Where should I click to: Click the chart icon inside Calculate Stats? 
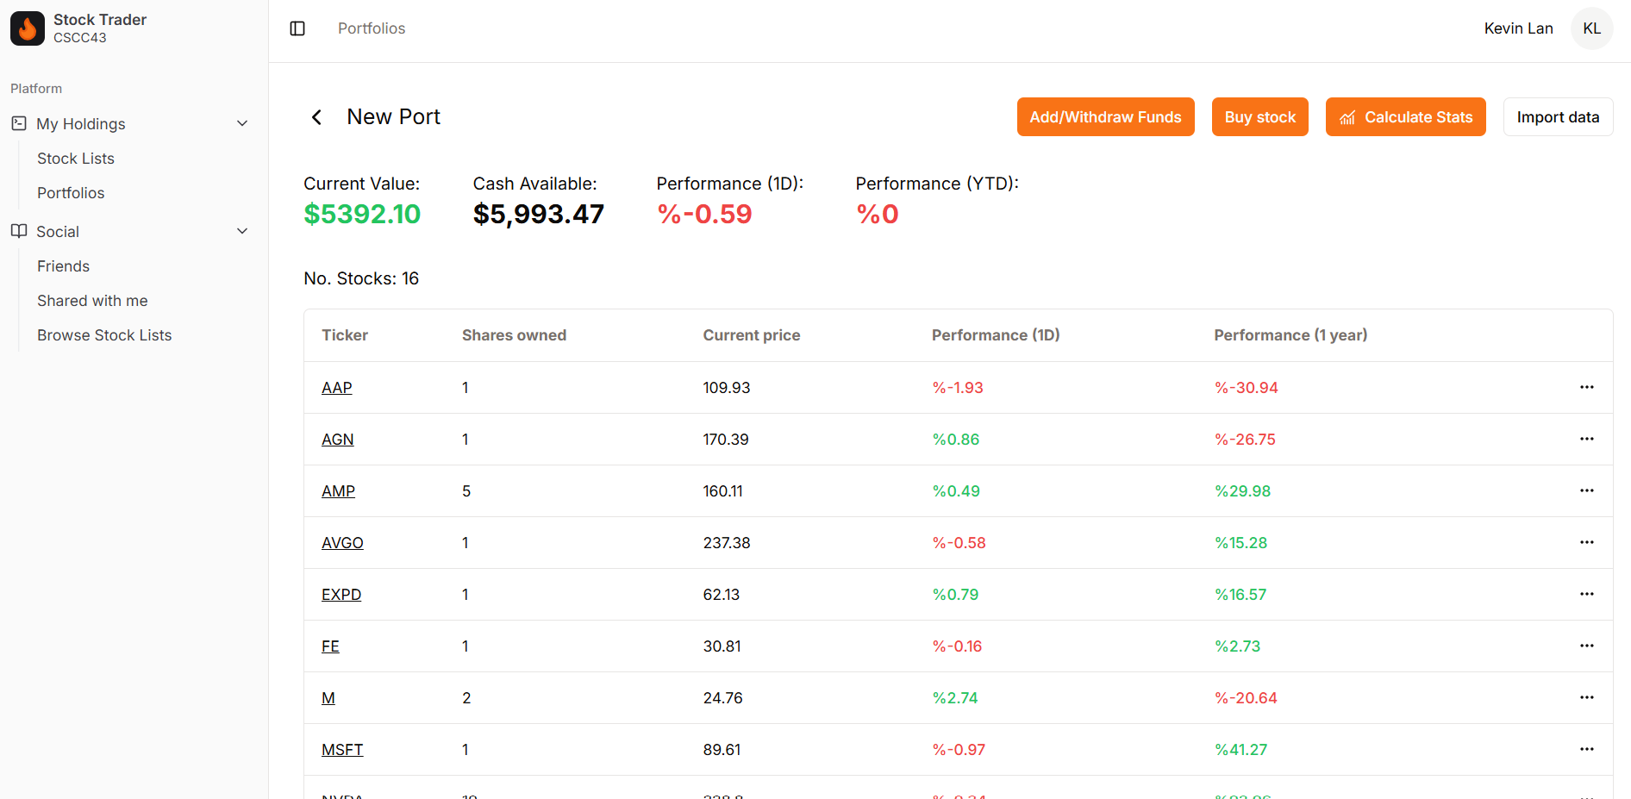1347,116
